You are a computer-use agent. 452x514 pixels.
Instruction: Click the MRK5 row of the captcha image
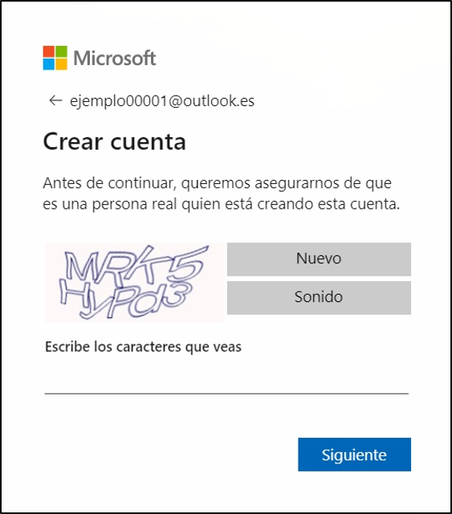[136, 265]
